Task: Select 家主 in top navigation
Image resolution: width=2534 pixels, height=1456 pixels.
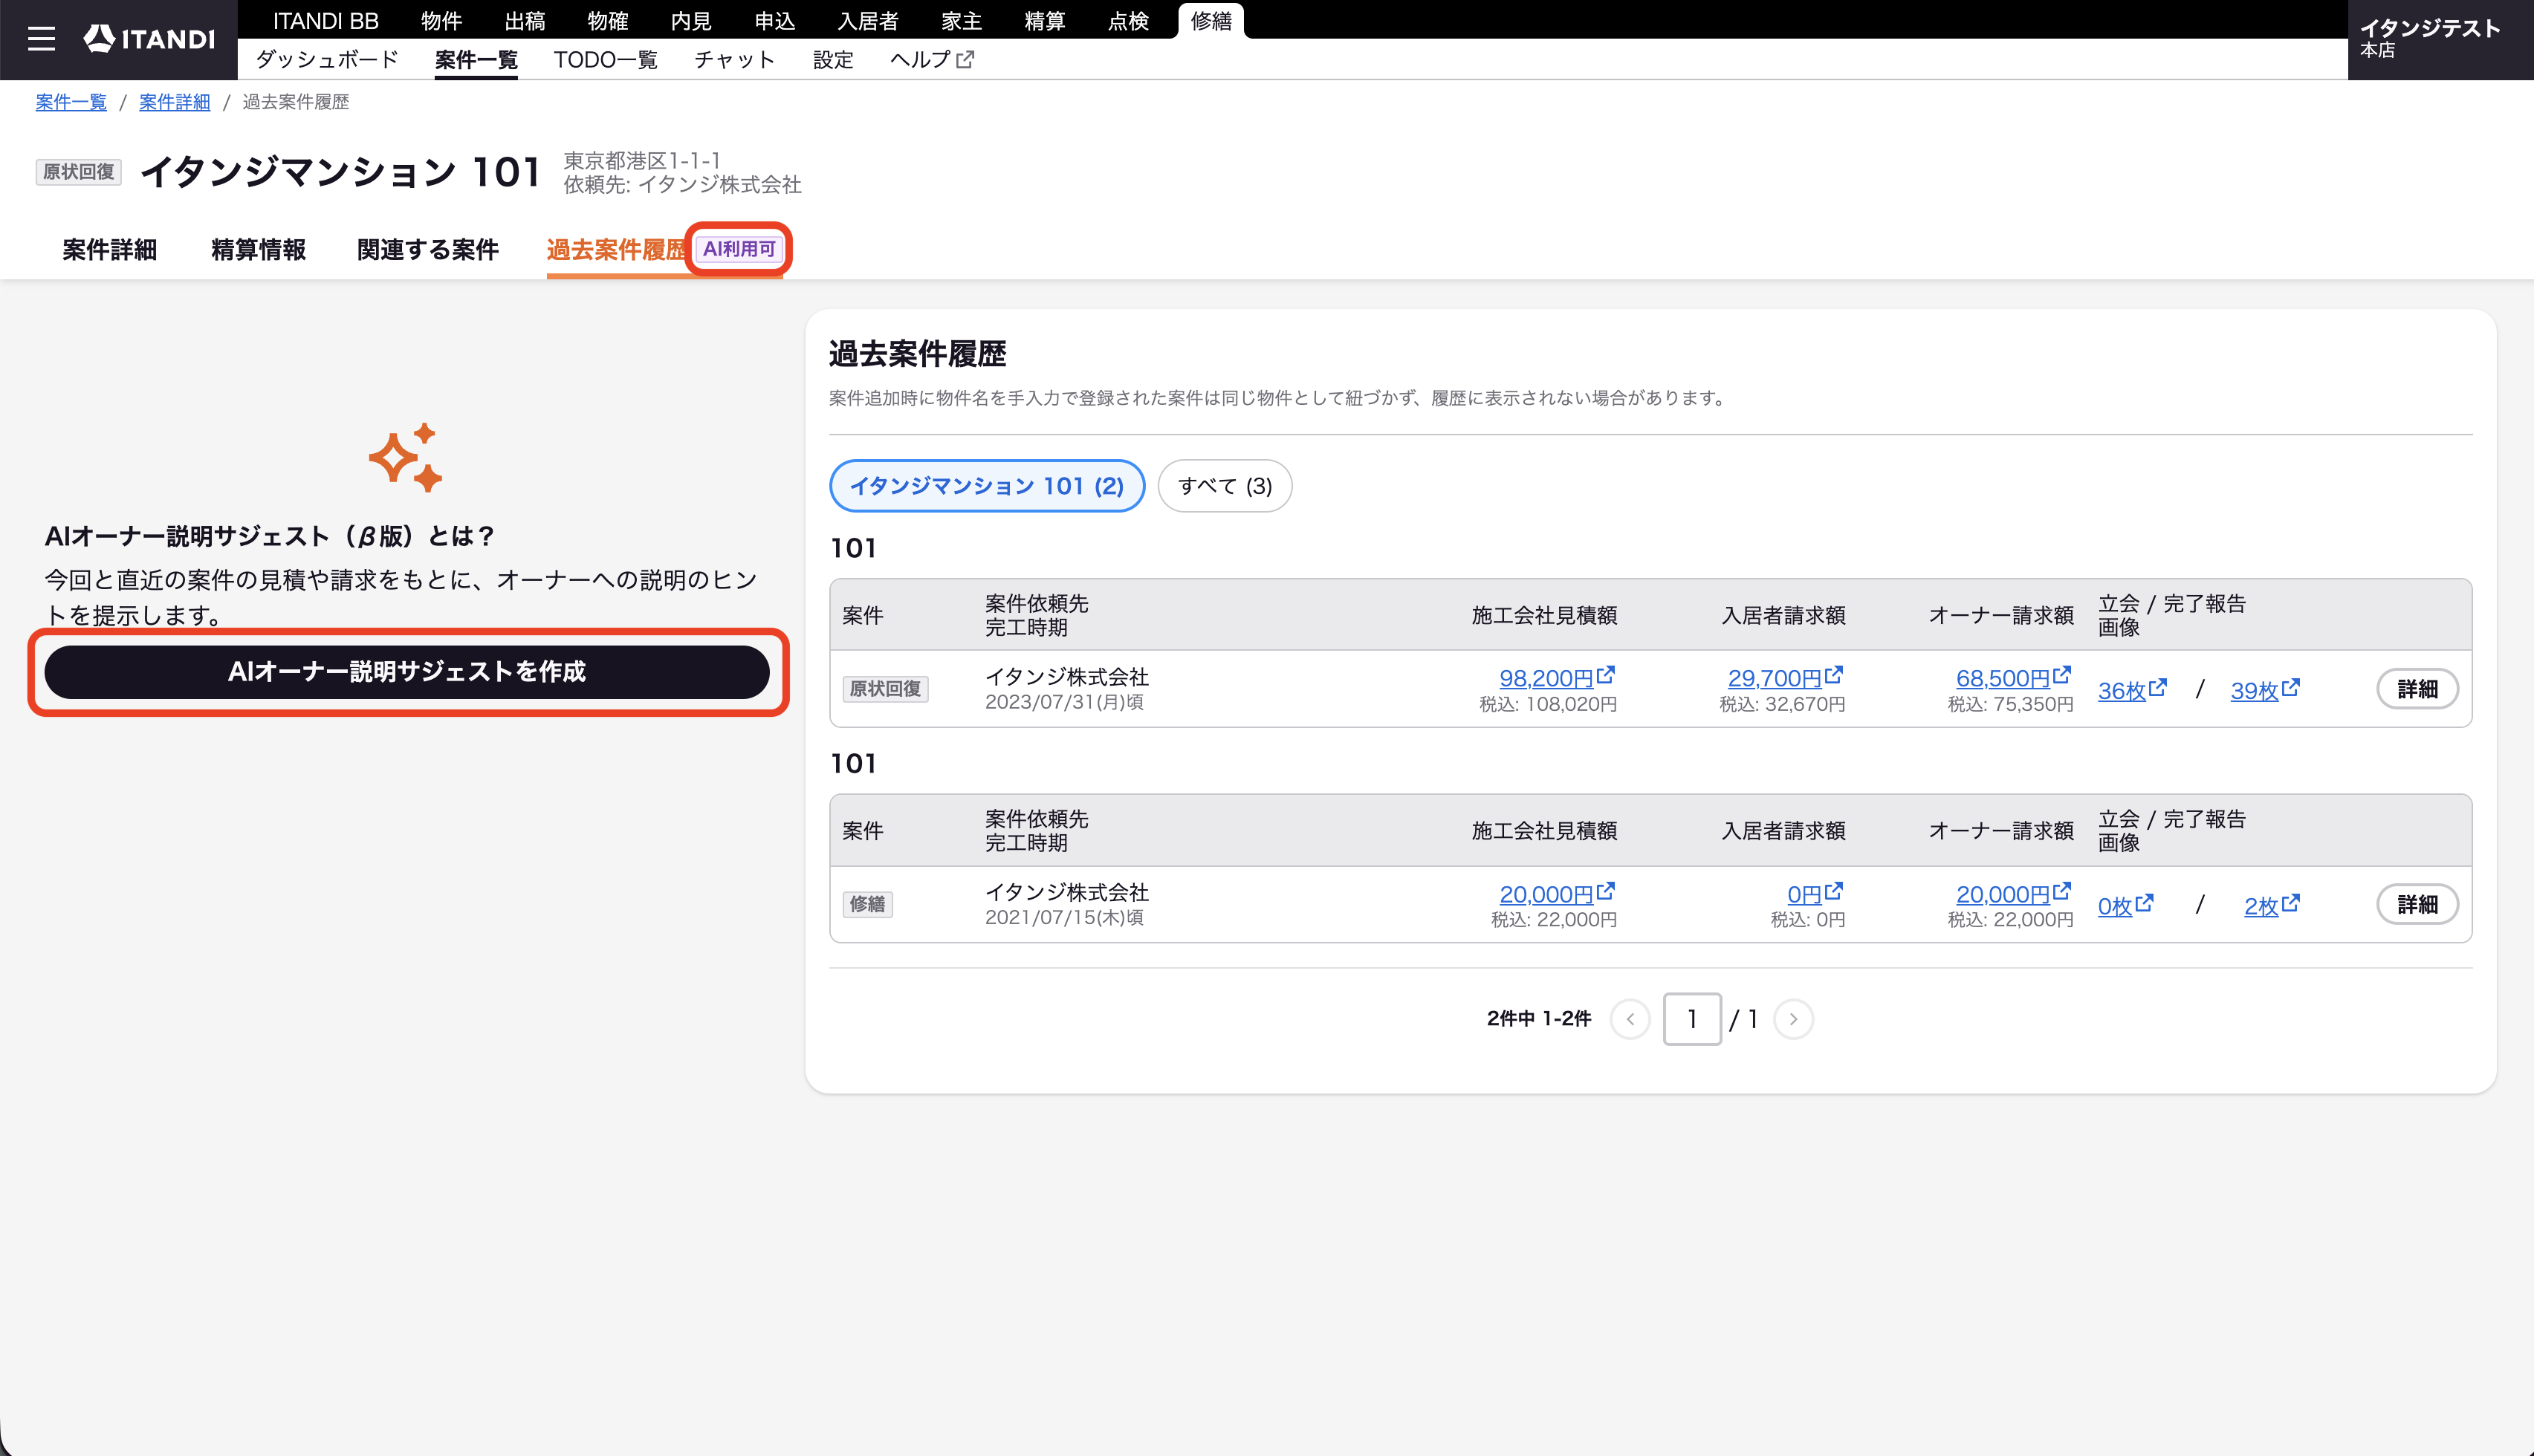Action: (x=961, y=21)
